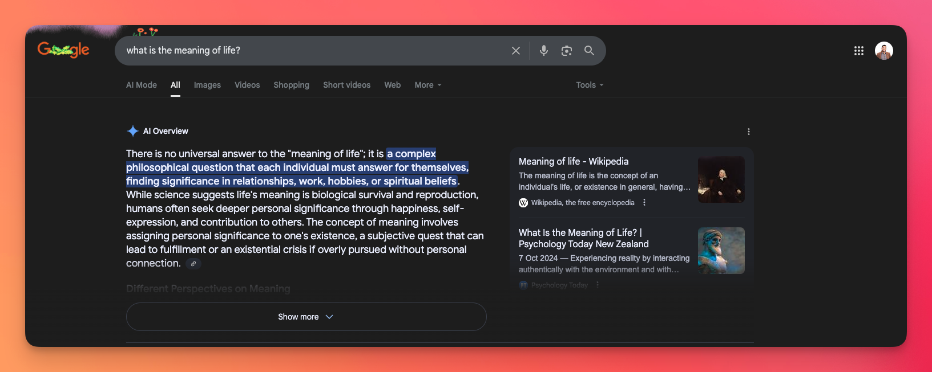Viewport: 932px width, 372px height.
Task: Open AI Overview three-dot options menu
Action: click(x=749, y=132)
